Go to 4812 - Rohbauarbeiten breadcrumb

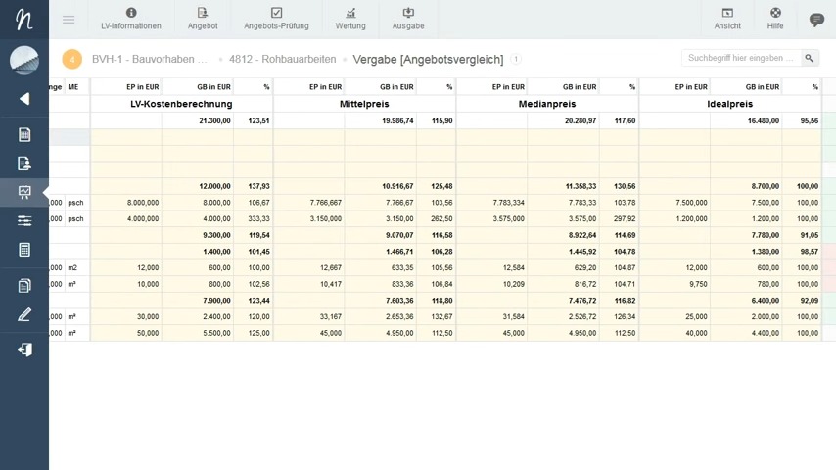click(282, 60)
